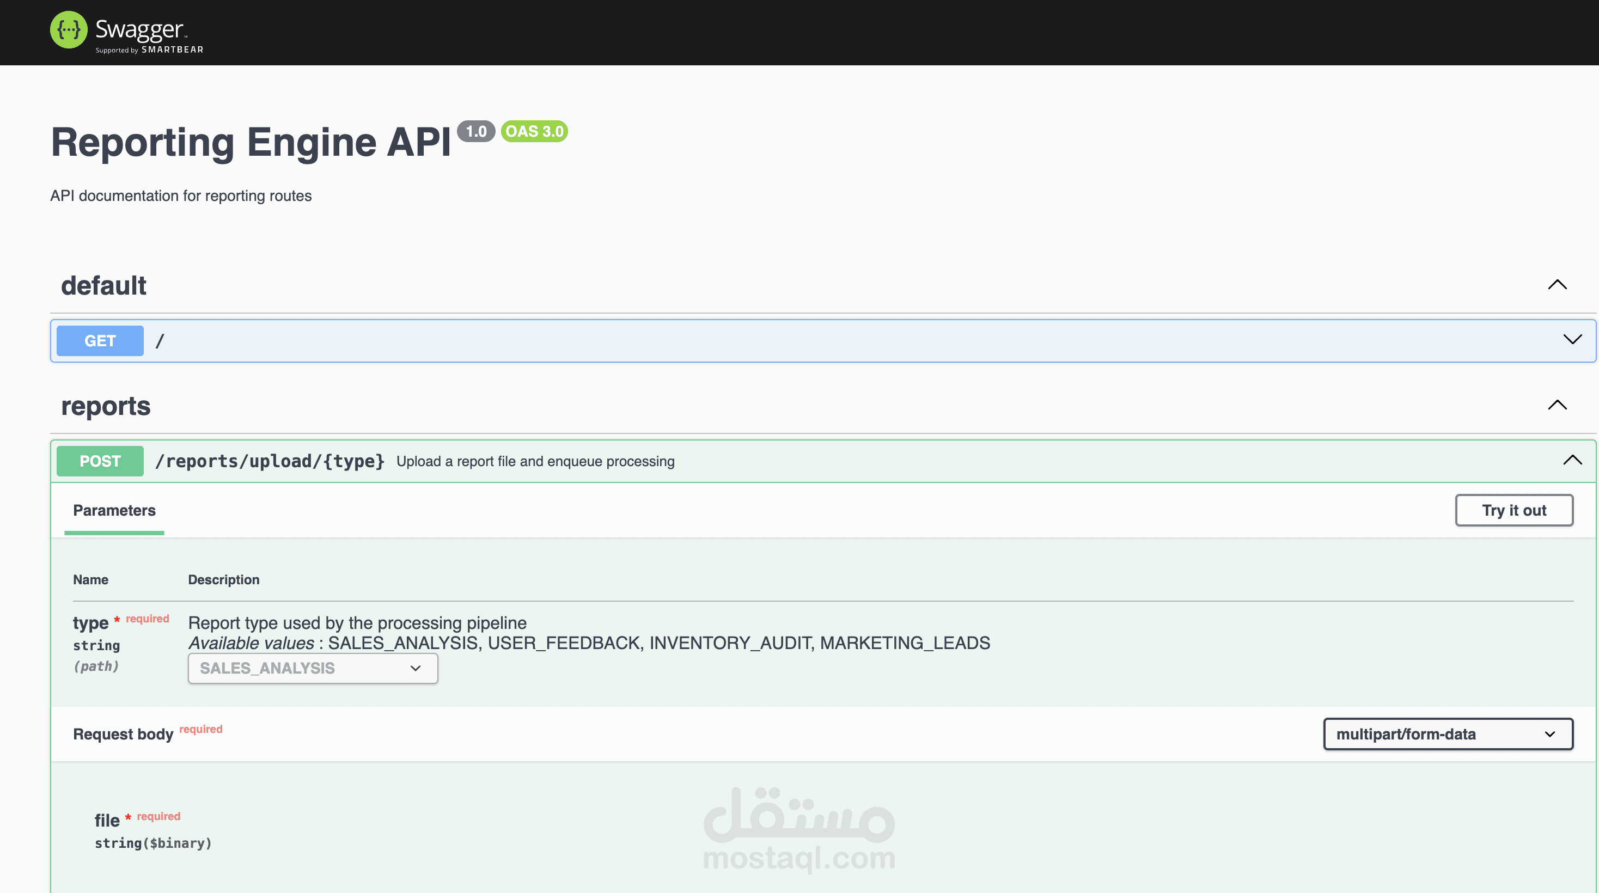Click the 'Description' column header

(223, 579)
